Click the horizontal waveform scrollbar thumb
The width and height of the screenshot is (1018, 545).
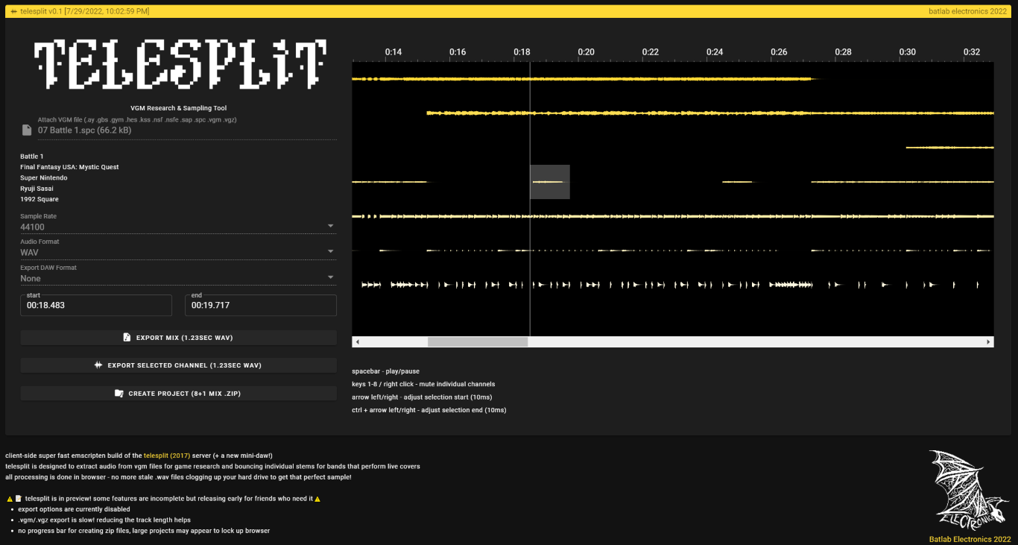pyautogui.click(x=478, y=342)
